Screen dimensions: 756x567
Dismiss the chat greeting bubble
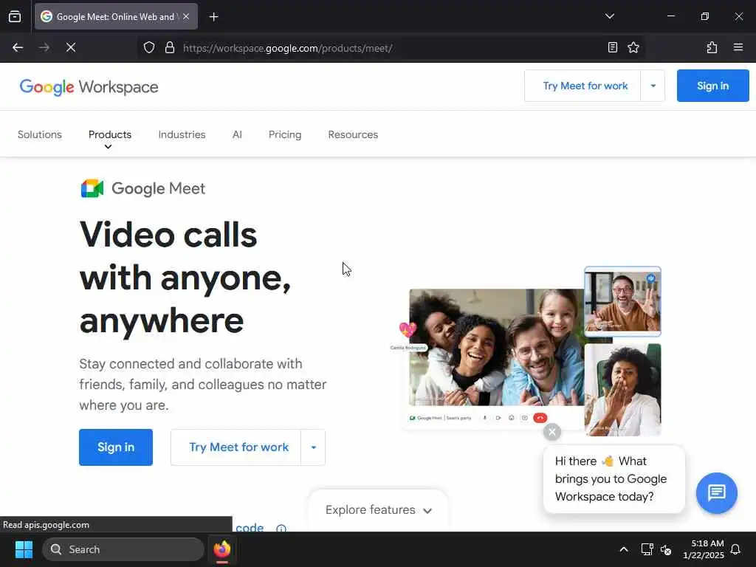click(552, 431)
